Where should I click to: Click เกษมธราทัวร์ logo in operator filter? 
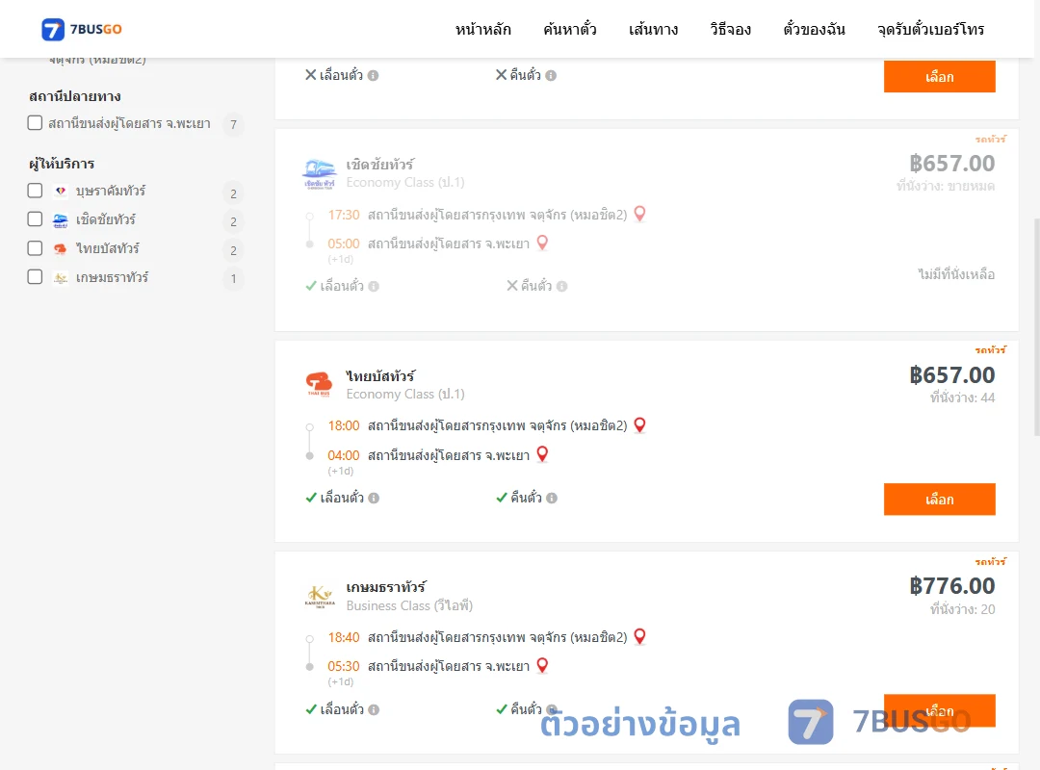61,278
